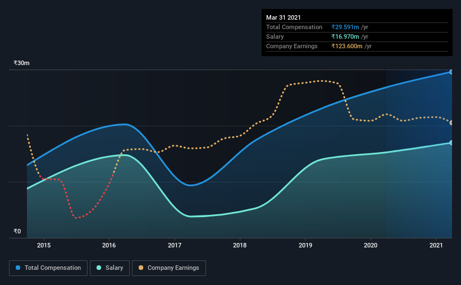
Task: Click the ₹30m y-axis label
Action: [x=21, y=63]
